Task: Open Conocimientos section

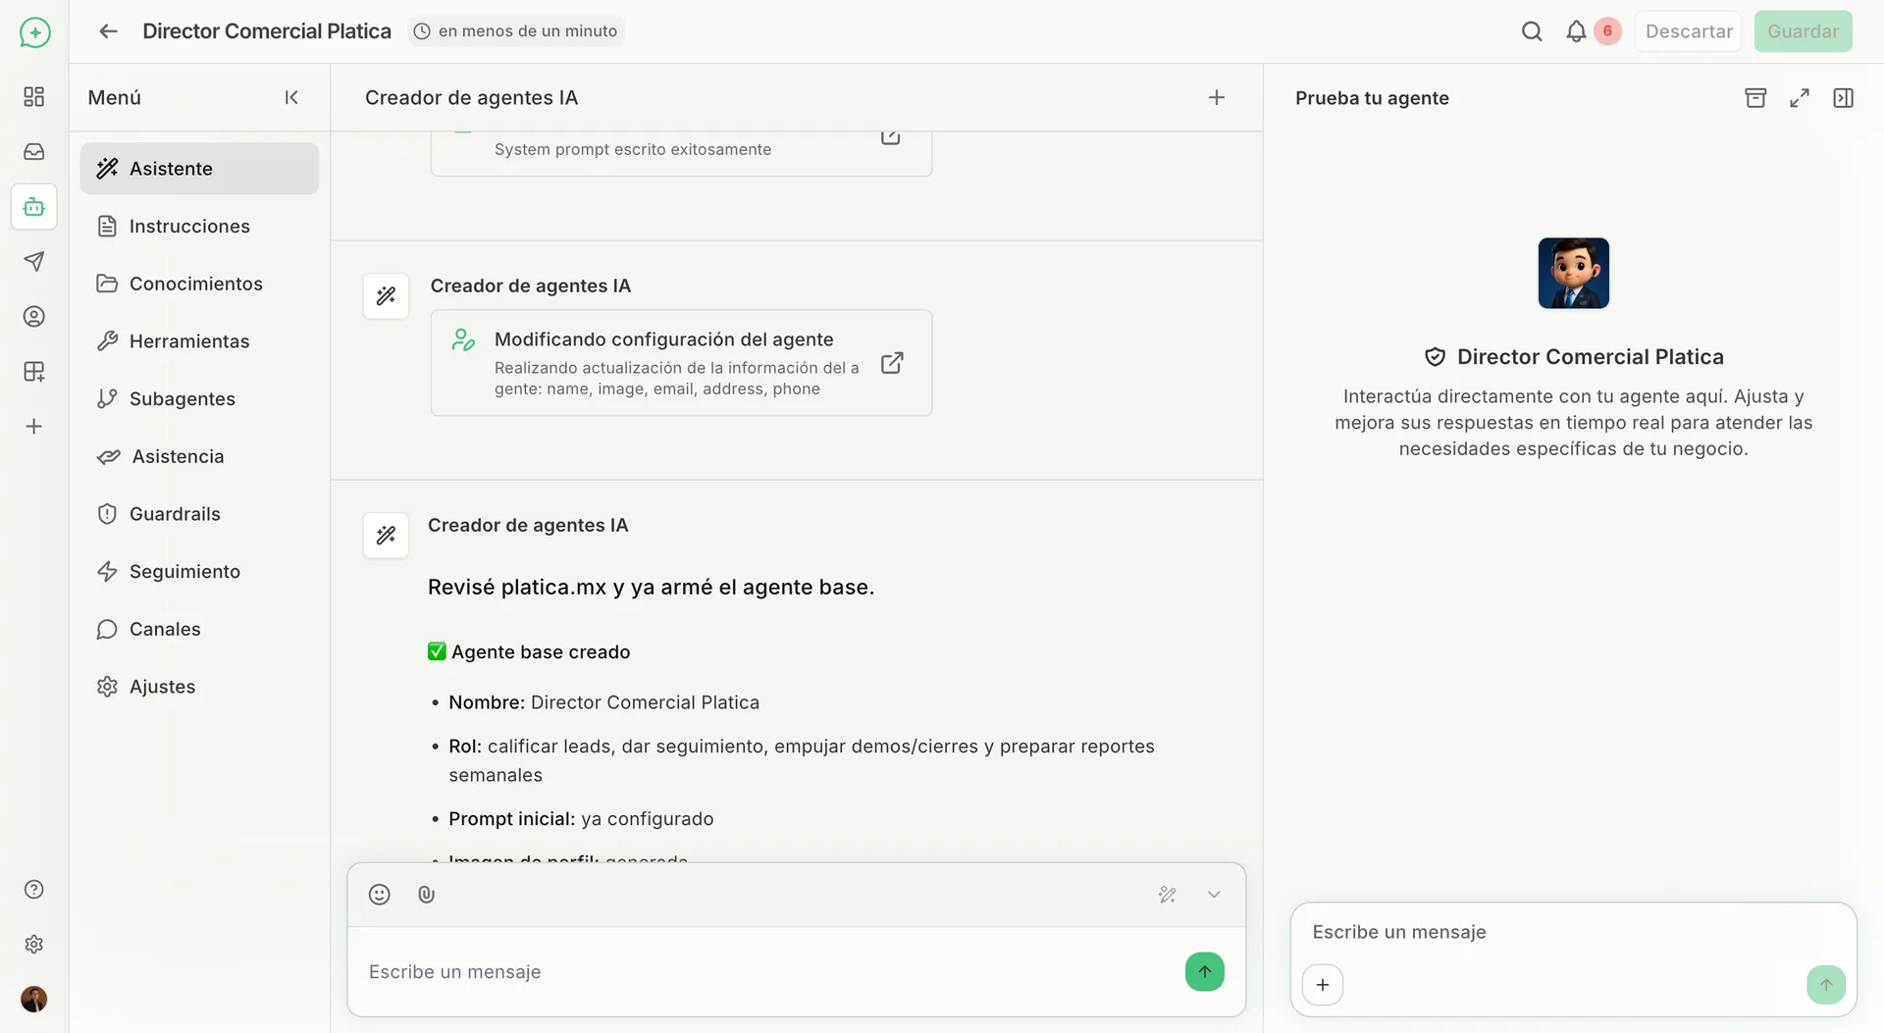Action: click(x=199, y=284)
